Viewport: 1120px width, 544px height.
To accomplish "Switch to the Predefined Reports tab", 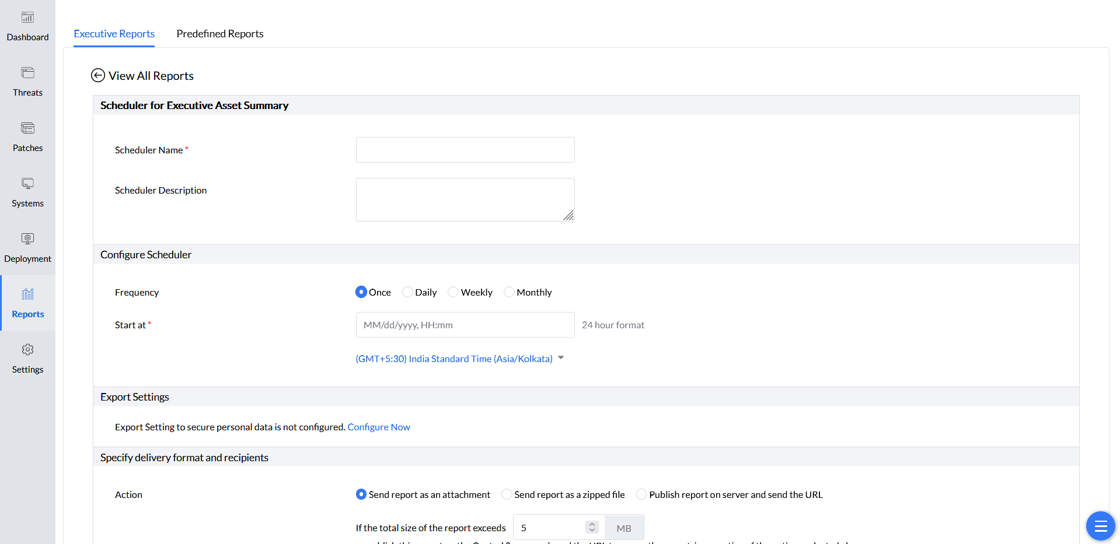I will [x=219, y=34].
